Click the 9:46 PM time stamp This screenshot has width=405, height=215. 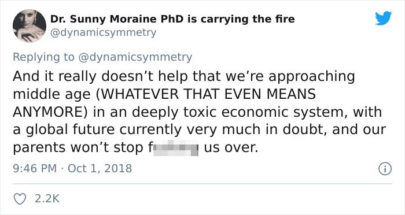coord(35,168)
